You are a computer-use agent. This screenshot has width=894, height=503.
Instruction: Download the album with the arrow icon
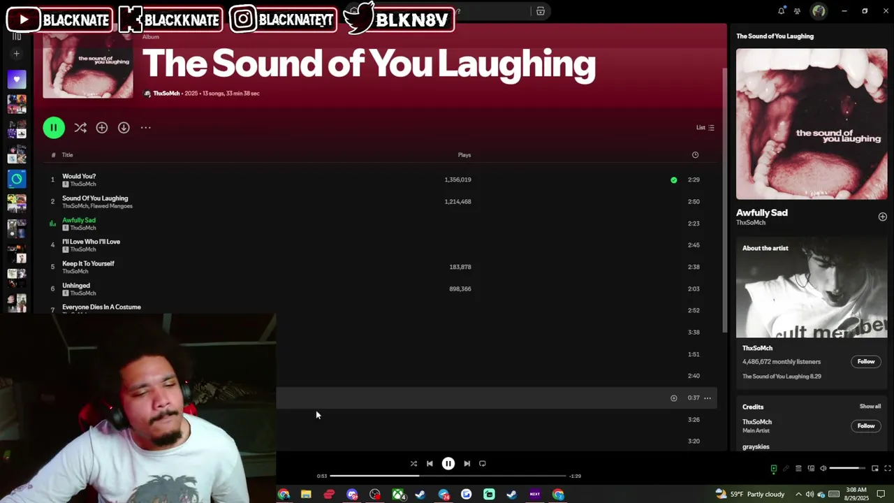[x=124, y=128]
